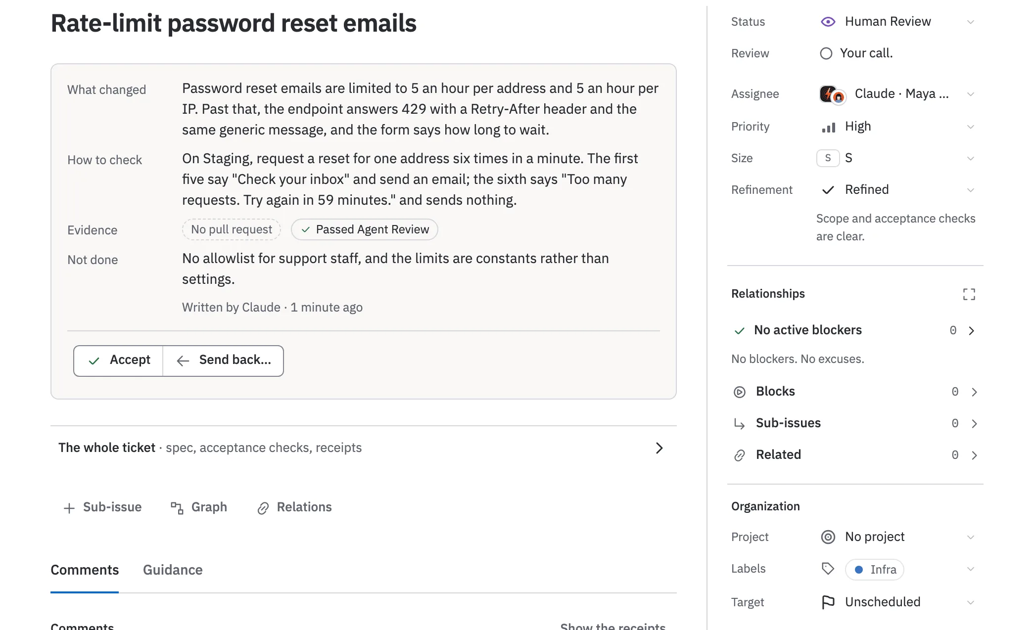
Task: Expand the Related row chevron
Action: pos(974,455)
